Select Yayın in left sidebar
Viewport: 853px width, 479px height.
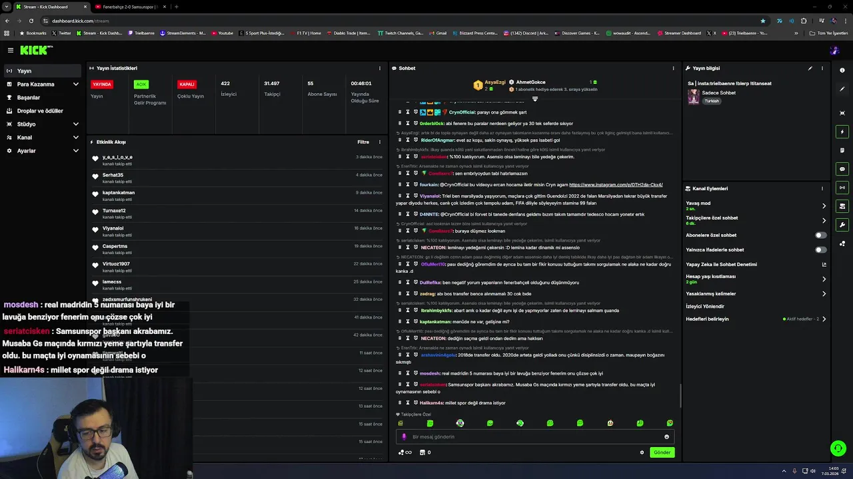[x=41, y=71]
